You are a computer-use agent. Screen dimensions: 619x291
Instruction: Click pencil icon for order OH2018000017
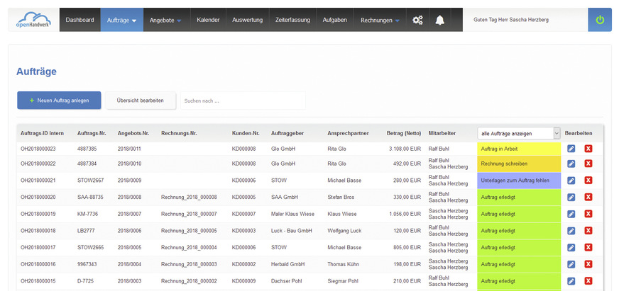tap(571, 246)
